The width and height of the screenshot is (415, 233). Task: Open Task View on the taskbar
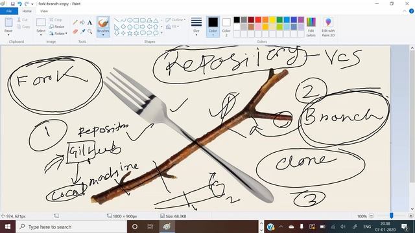pos(150,227)
